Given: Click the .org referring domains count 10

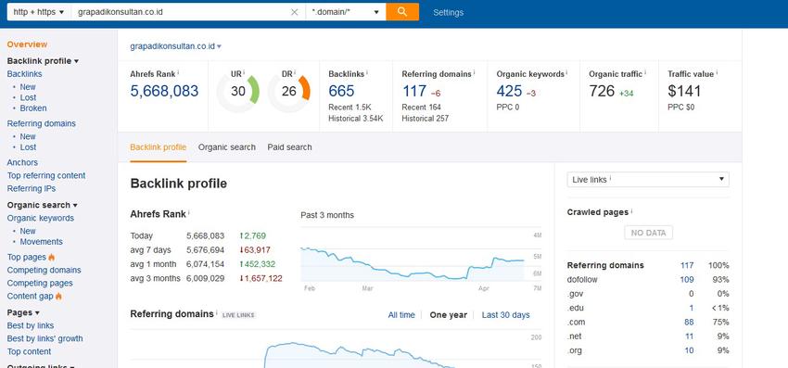Looking at the screenshot, I should 689,350.
